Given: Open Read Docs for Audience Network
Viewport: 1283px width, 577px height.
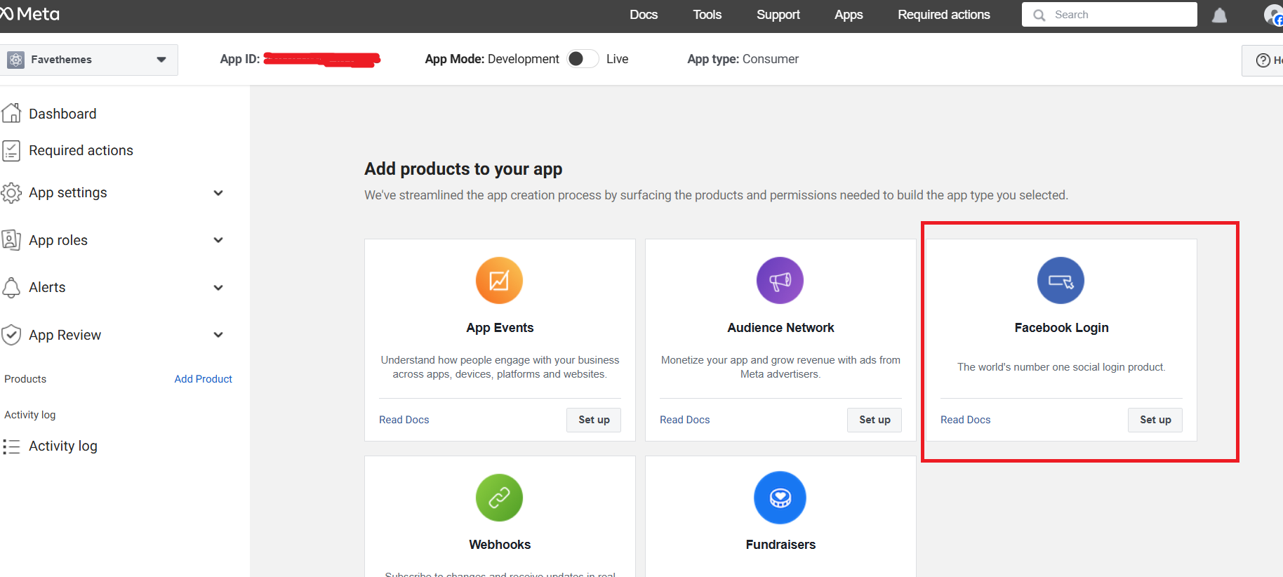Looking at the screenshot, I should pos(684,420).
